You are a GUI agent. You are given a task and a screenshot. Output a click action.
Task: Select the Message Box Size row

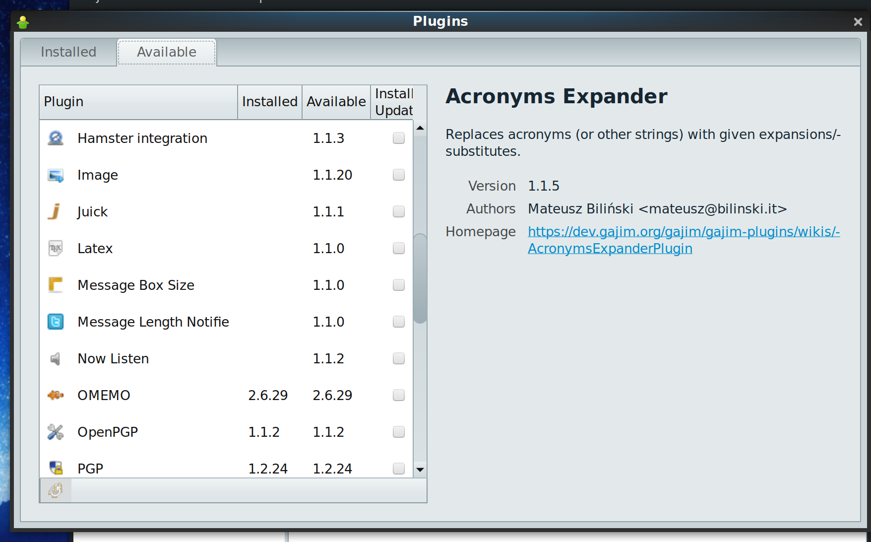tap(226, 285)
